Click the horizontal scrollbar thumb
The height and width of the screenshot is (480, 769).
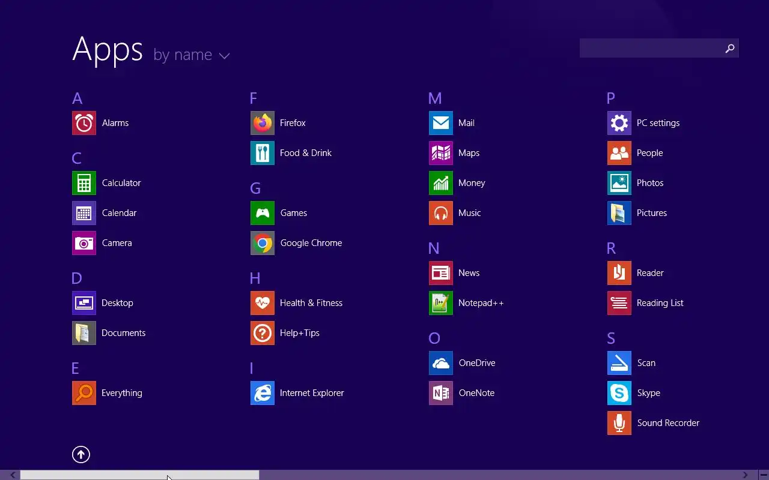tap(140, 475)
